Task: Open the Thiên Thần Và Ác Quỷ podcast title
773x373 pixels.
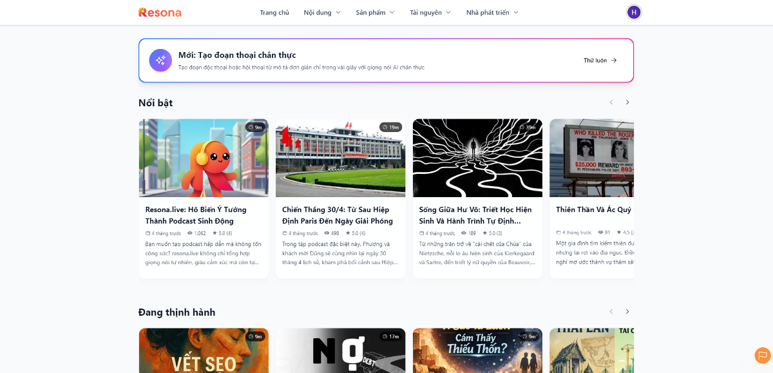Action: point(593,209)
